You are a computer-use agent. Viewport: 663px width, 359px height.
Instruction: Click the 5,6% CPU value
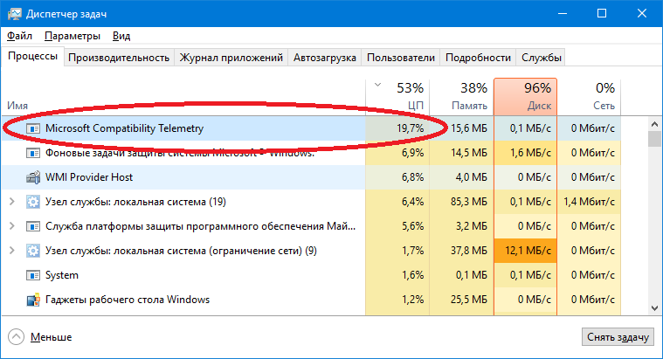pos(412,226)
